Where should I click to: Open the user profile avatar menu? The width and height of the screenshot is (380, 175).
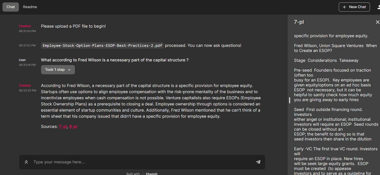coord(378,7)
